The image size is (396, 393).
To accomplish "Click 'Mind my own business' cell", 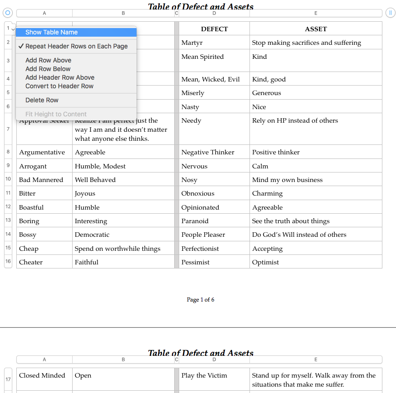I will [316, 179].
